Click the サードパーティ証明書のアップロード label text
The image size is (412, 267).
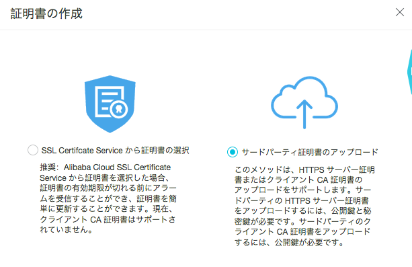coord(310,152)
